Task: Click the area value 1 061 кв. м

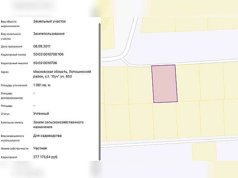Action: coord(42,85)
